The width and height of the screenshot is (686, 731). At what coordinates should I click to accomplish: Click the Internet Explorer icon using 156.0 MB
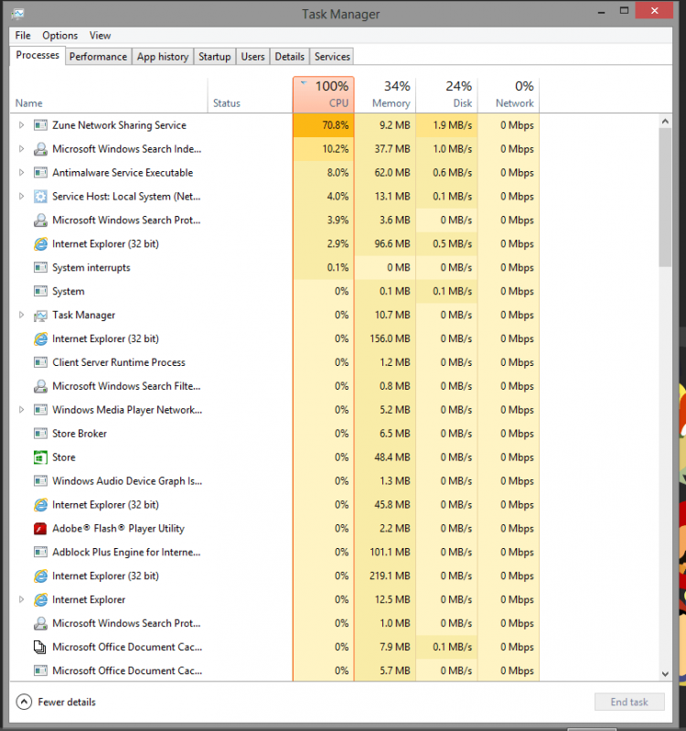(x=40, y=339)
